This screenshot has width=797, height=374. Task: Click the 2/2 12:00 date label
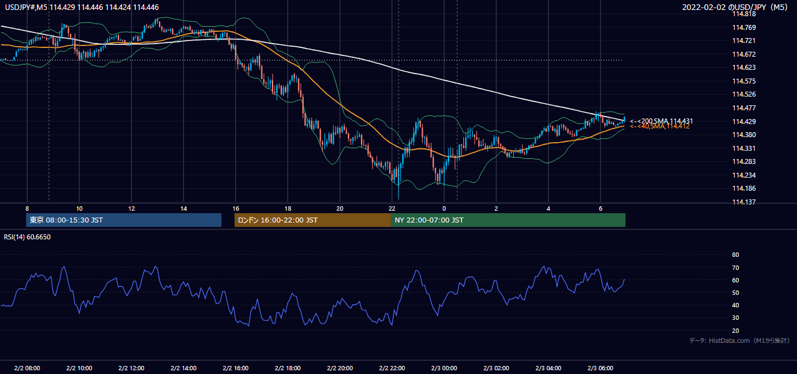point(132,368)
